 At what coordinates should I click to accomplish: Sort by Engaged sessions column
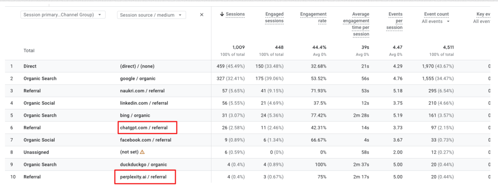tap(274, 18)
